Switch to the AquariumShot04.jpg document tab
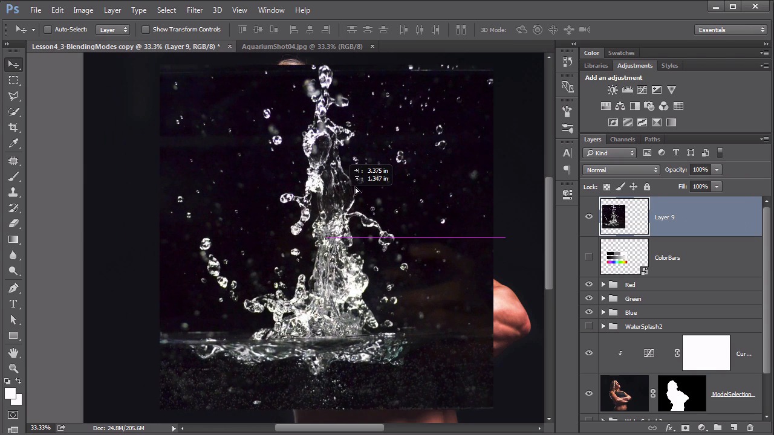The width and height of the screenshot is (774, 435). click(x=302, y=47)
